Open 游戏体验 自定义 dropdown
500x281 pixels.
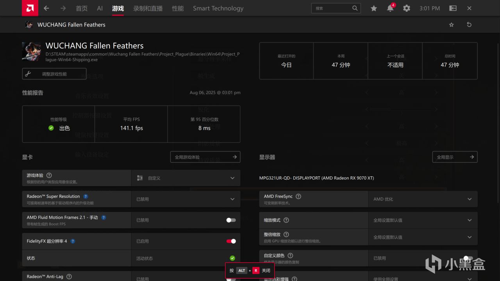click(186, 178)
